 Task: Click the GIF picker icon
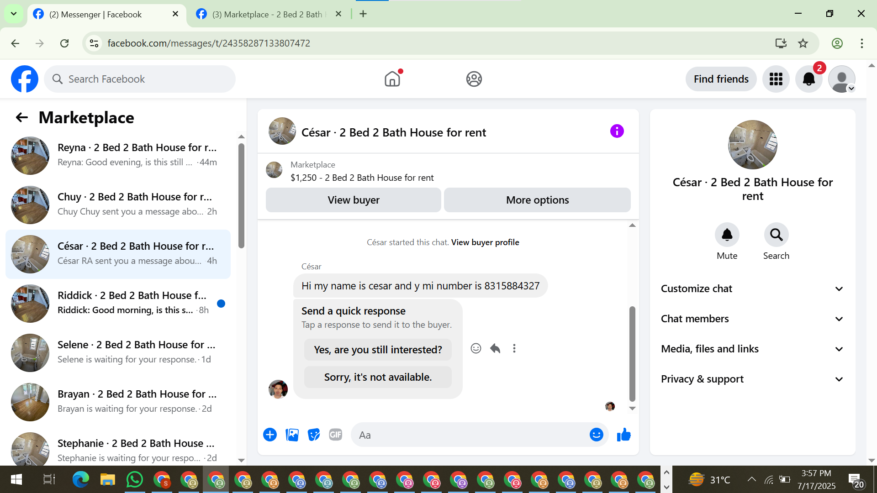point(336,435)
